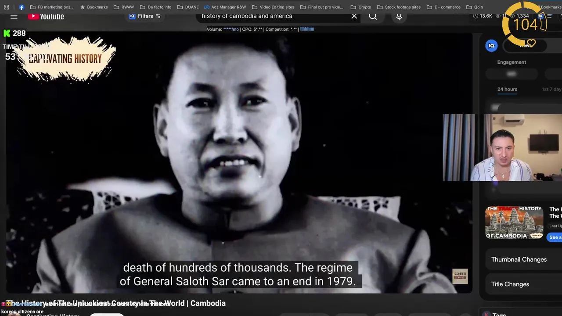
Task: Click the Captivating History channel watermark logo
Action: 66,59
